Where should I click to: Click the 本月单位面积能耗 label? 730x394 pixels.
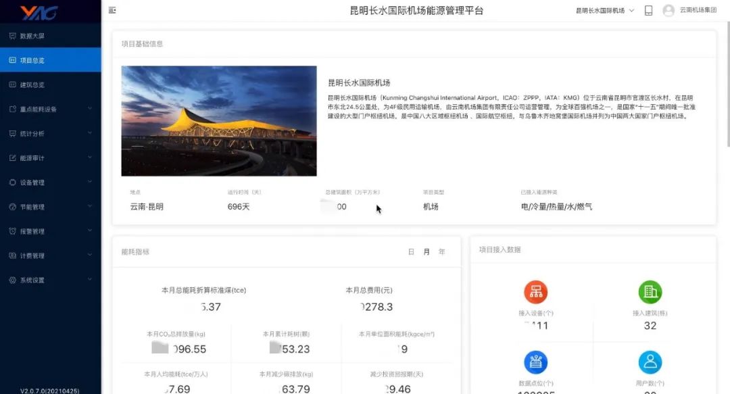click(397, 334)
